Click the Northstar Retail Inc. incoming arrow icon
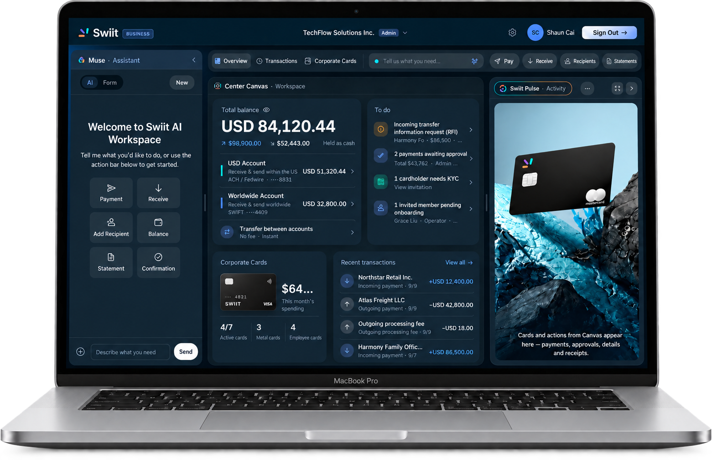The height and width of the screenshot is (460, 712). point(347,281)
